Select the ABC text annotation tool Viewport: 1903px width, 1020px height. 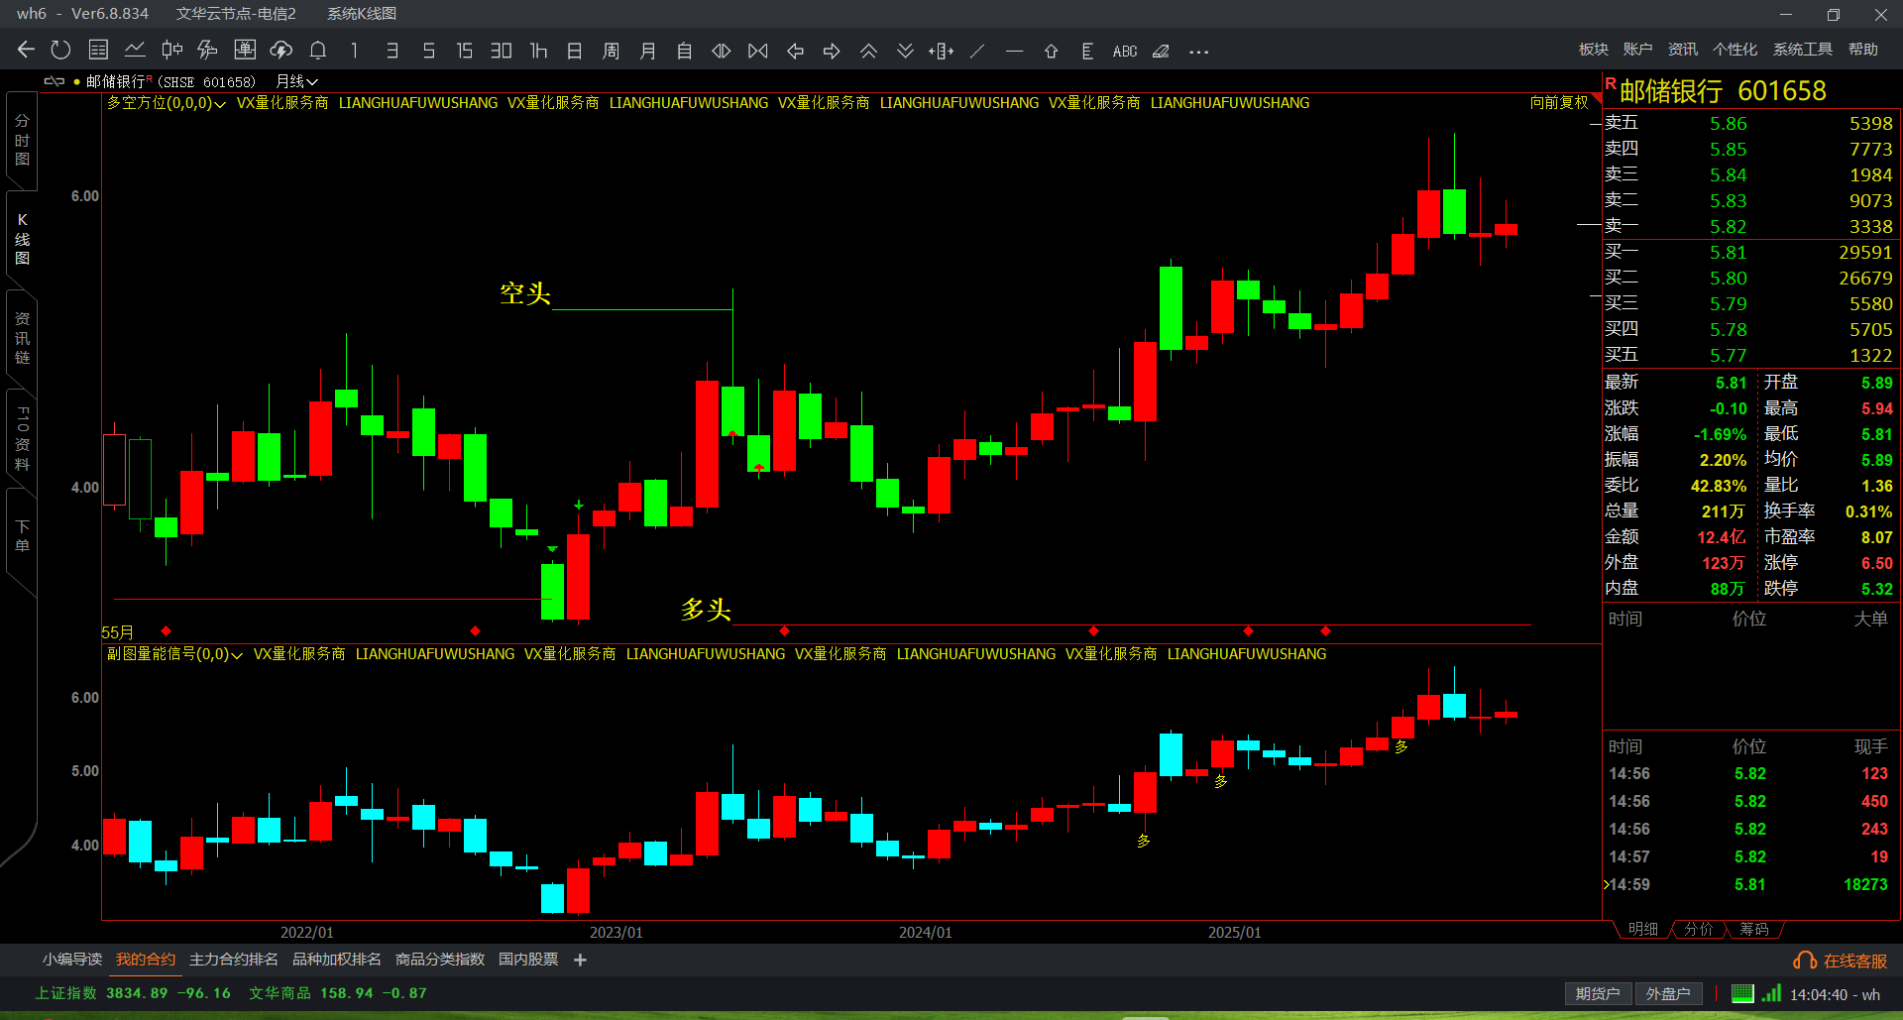pos(1125,51)
